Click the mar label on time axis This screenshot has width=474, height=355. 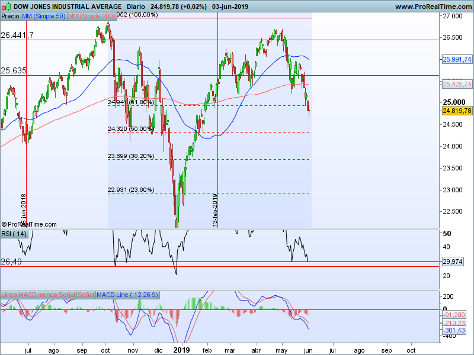click(230, 350)
